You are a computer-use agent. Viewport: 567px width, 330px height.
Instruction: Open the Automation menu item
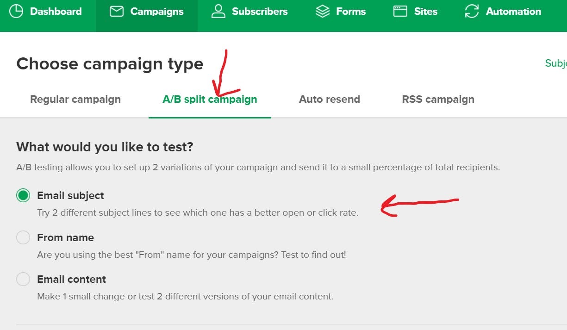tap(513, 12)
